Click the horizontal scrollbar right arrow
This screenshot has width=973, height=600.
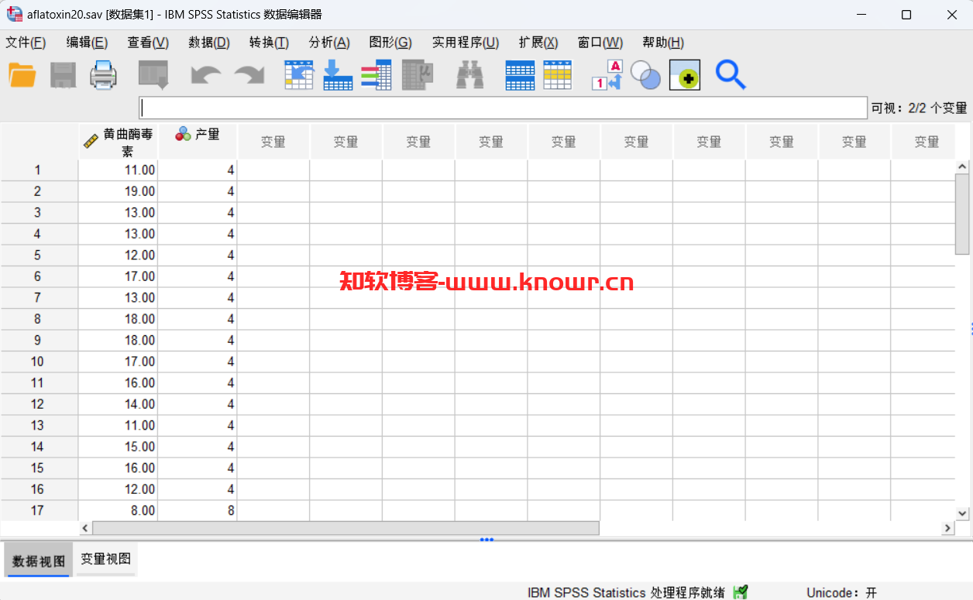click(947, 528)
